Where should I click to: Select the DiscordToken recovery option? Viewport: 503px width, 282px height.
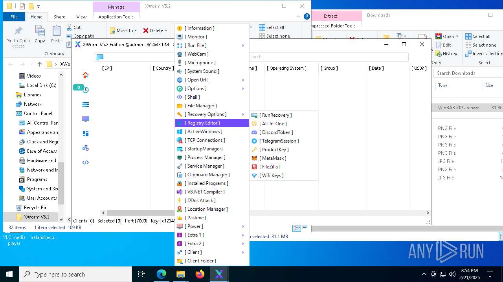[284, 132]
